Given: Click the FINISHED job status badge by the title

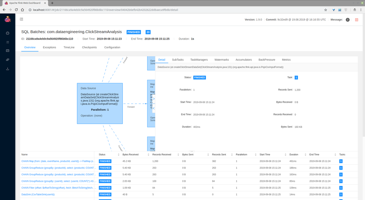Looking at the screenshot, I should (133, 32).
